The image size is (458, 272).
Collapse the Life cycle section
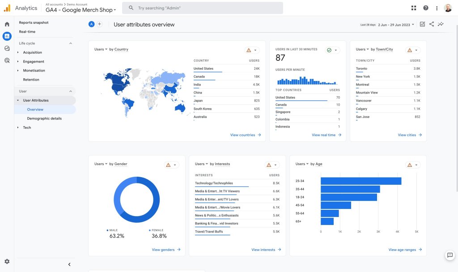coord(70,43)
